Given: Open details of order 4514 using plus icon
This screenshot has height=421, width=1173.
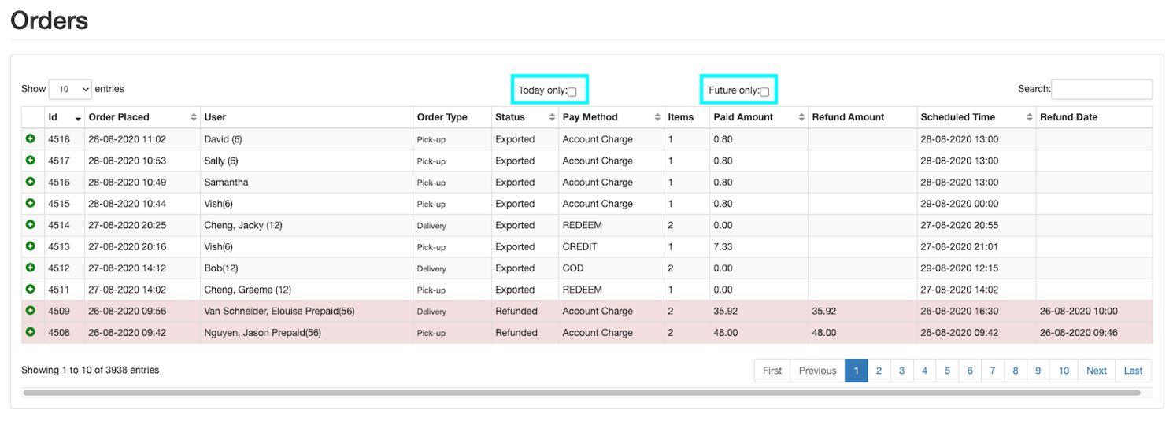Looking at the screenshot, I should tap(30, 225).
